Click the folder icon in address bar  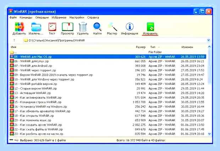point(26,40)
